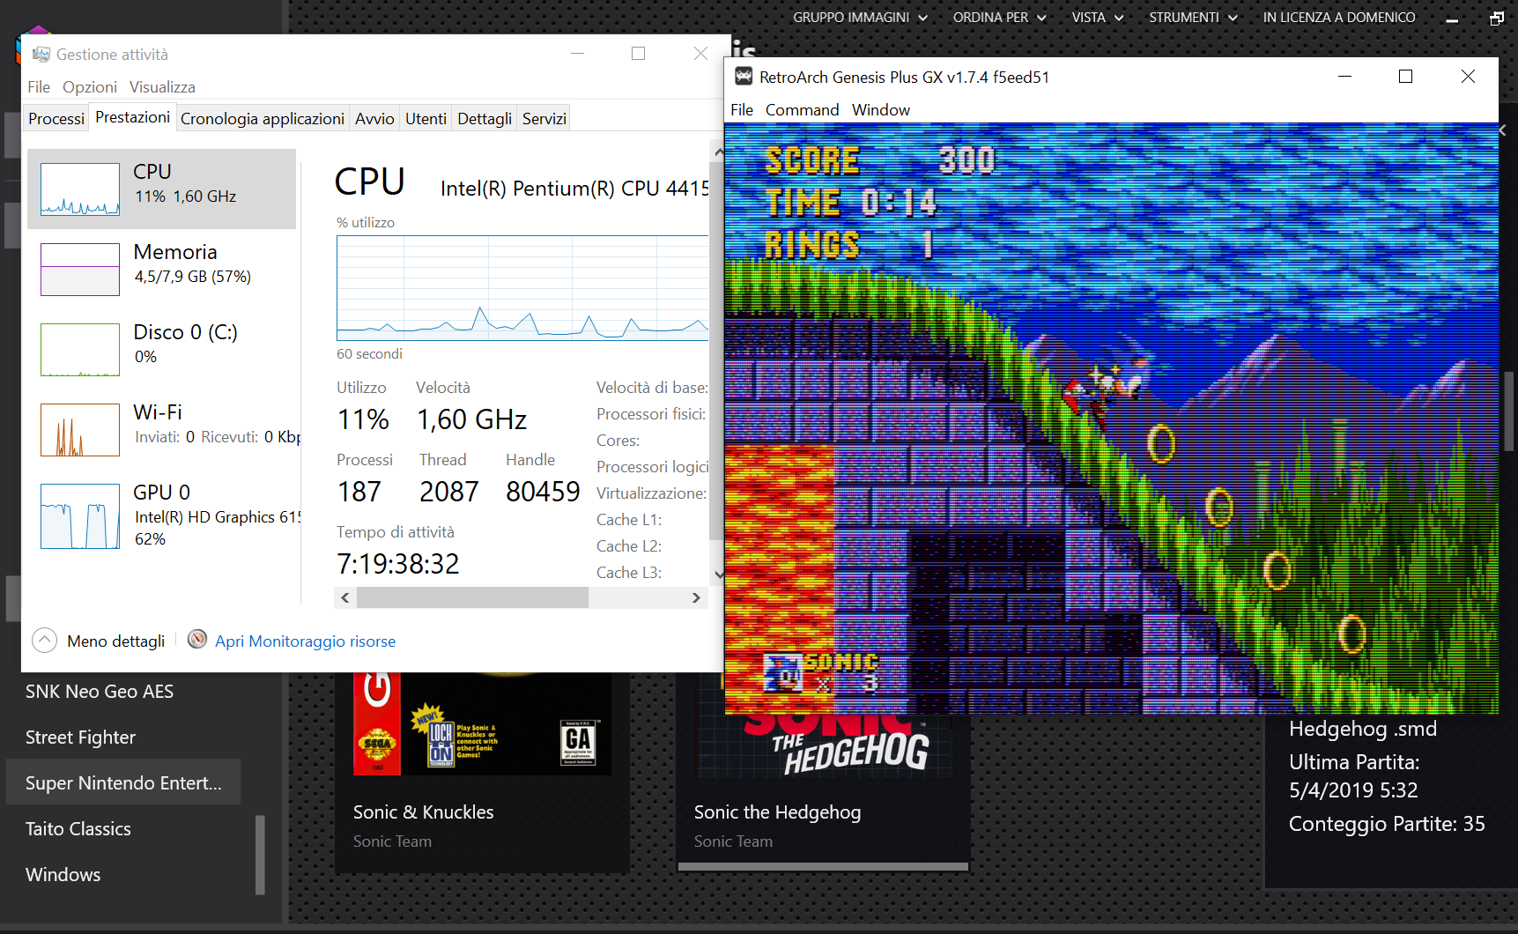
Task: Minimize the background launcher window
Action: (x=1452, y=18)
